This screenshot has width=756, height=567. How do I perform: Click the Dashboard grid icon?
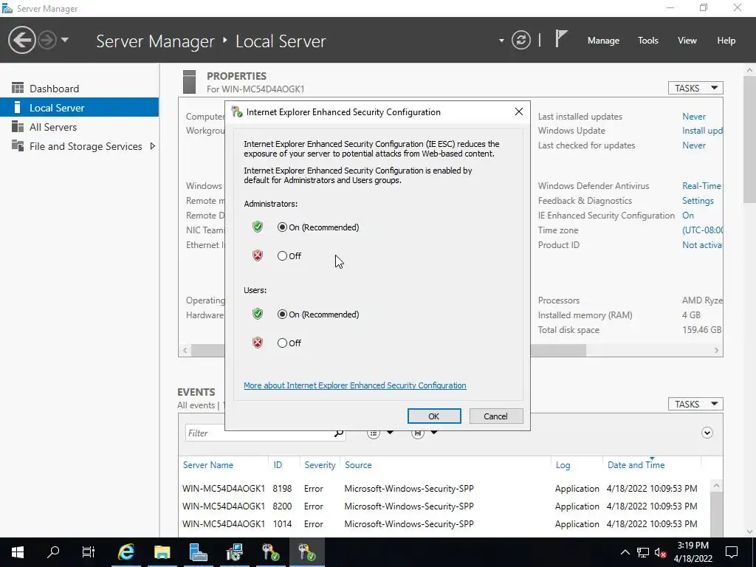18,88
